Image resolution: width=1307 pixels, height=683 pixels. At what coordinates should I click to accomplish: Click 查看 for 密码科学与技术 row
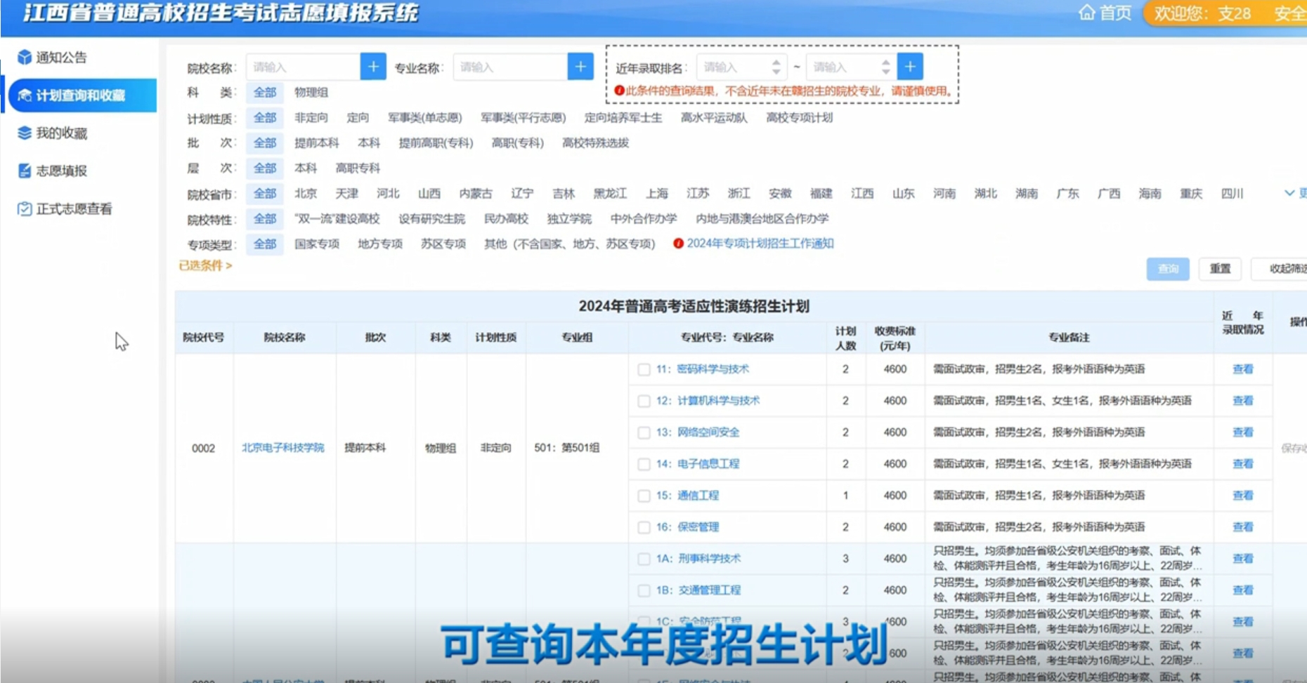point(1243,369)
